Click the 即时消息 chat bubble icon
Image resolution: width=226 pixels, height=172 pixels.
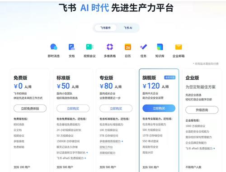pyautogui.click(x=54, y=47)
